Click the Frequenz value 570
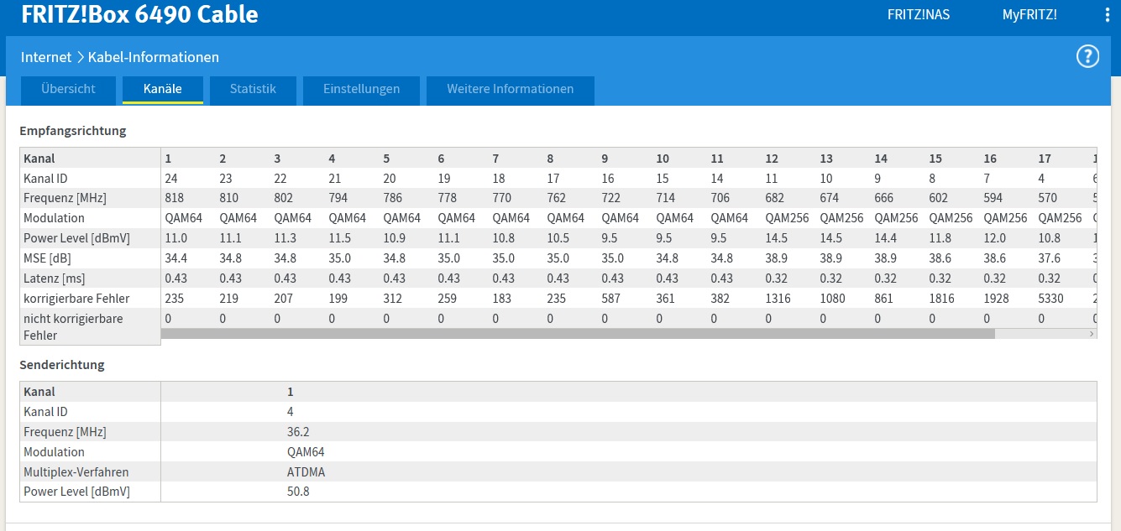Image resolution: width=1121 pixels, height=531 pixels. [1048, 199]
